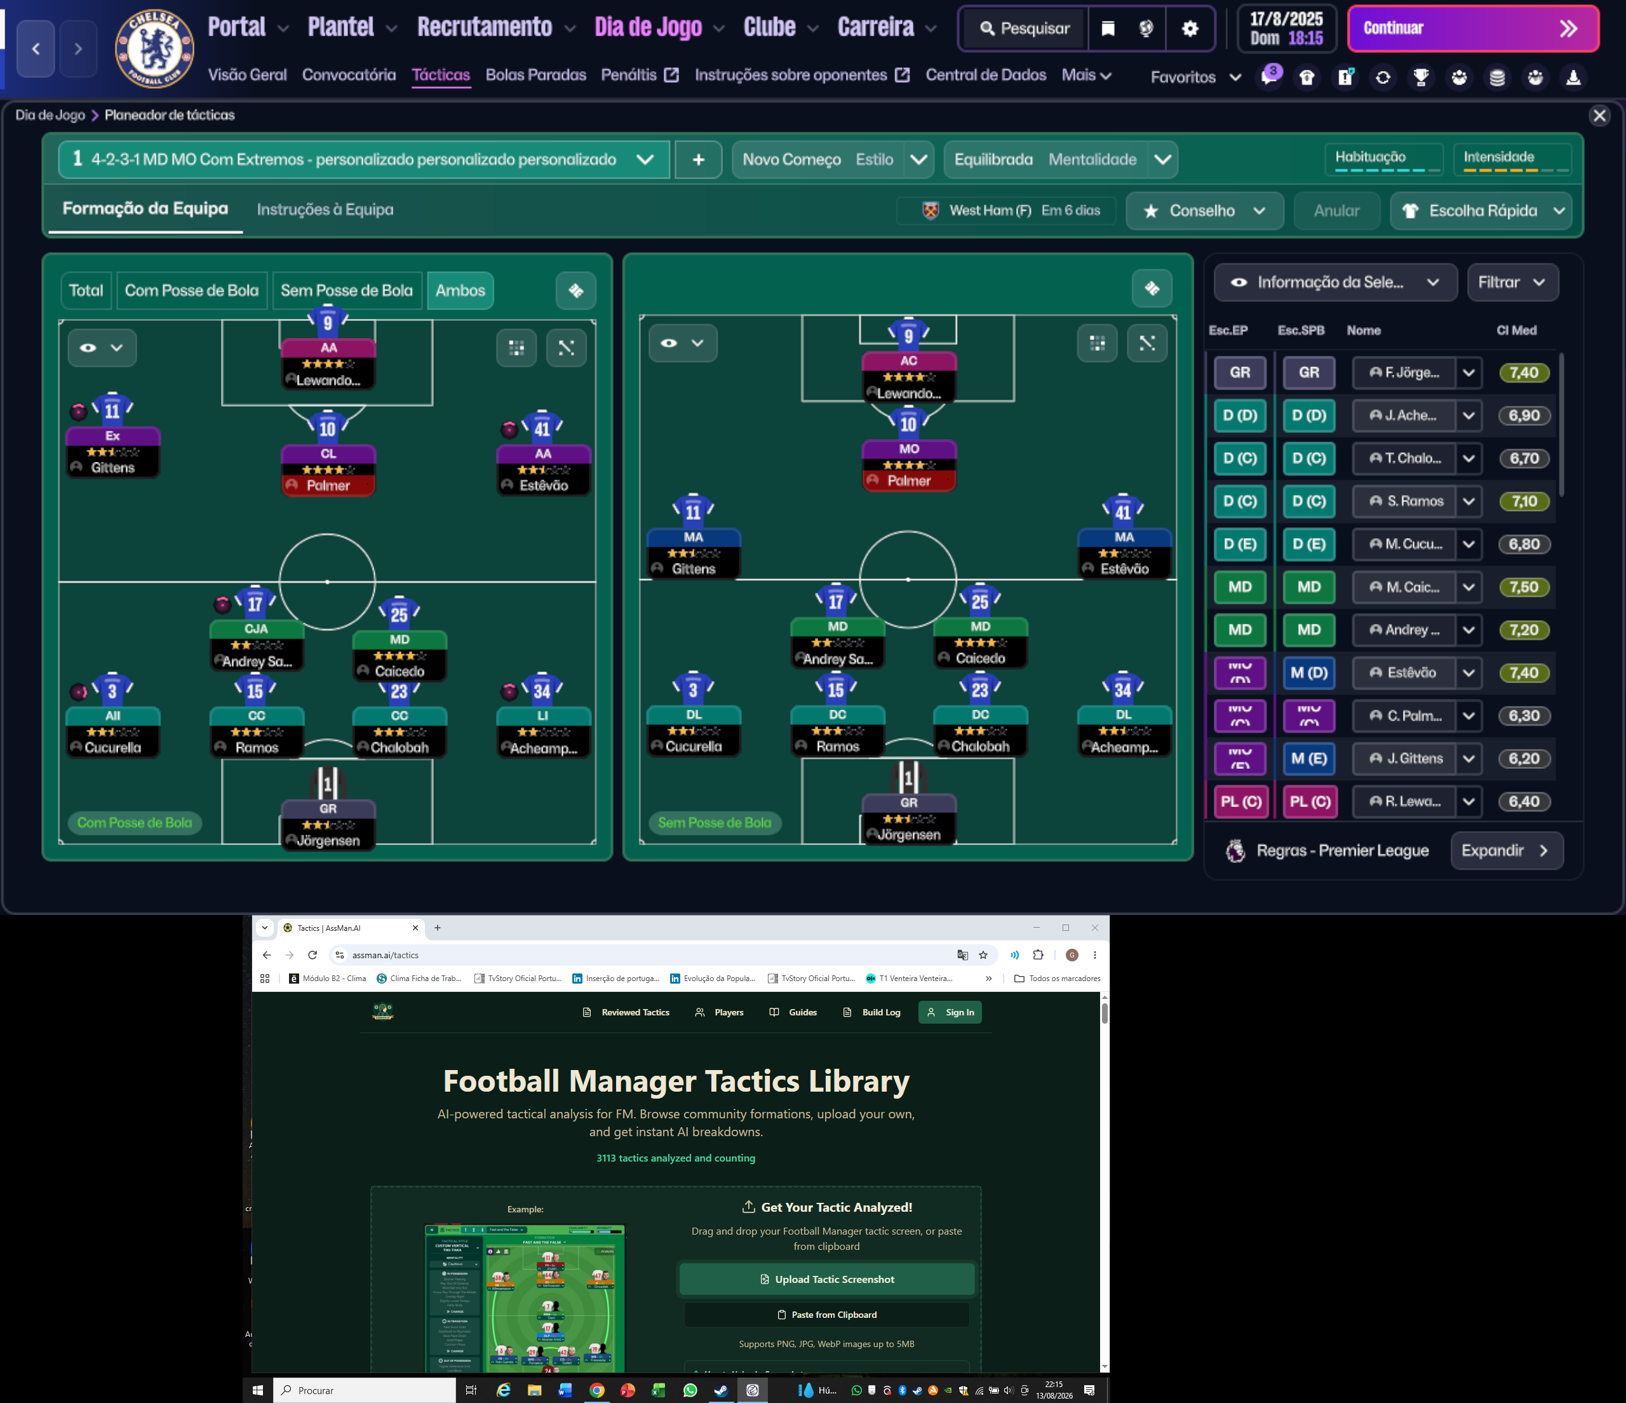Bookmark the assman.ai page with the star
The height and width of the screenshot is (1403, 1626).
click(x=983, y=954)
